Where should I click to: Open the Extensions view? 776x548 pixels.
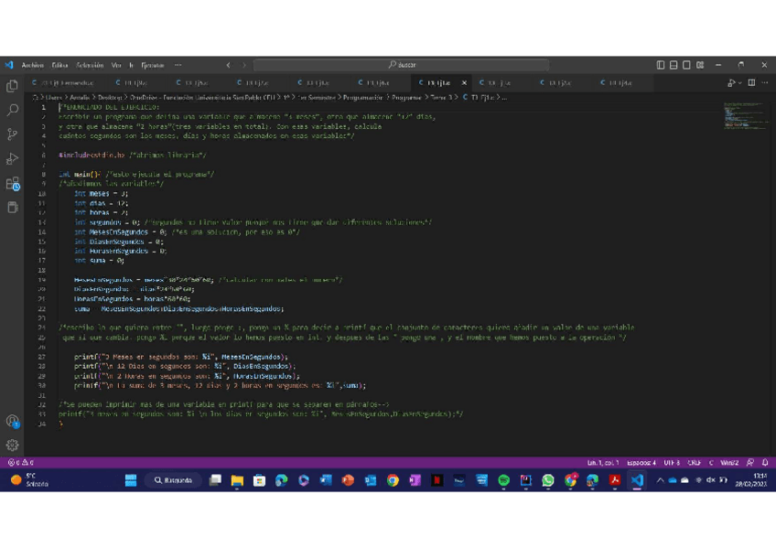13,184
